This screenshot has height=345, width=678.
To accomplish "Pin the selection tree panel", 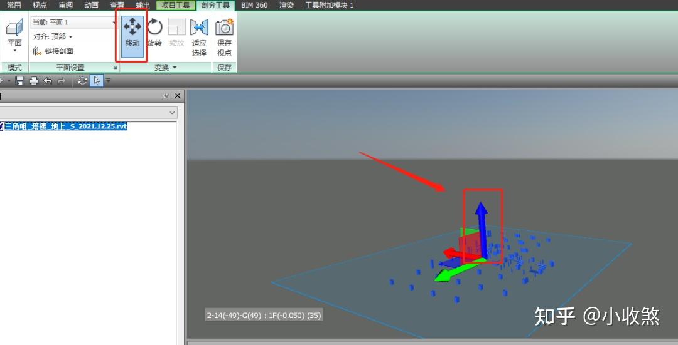I will [x=166, y=96].
